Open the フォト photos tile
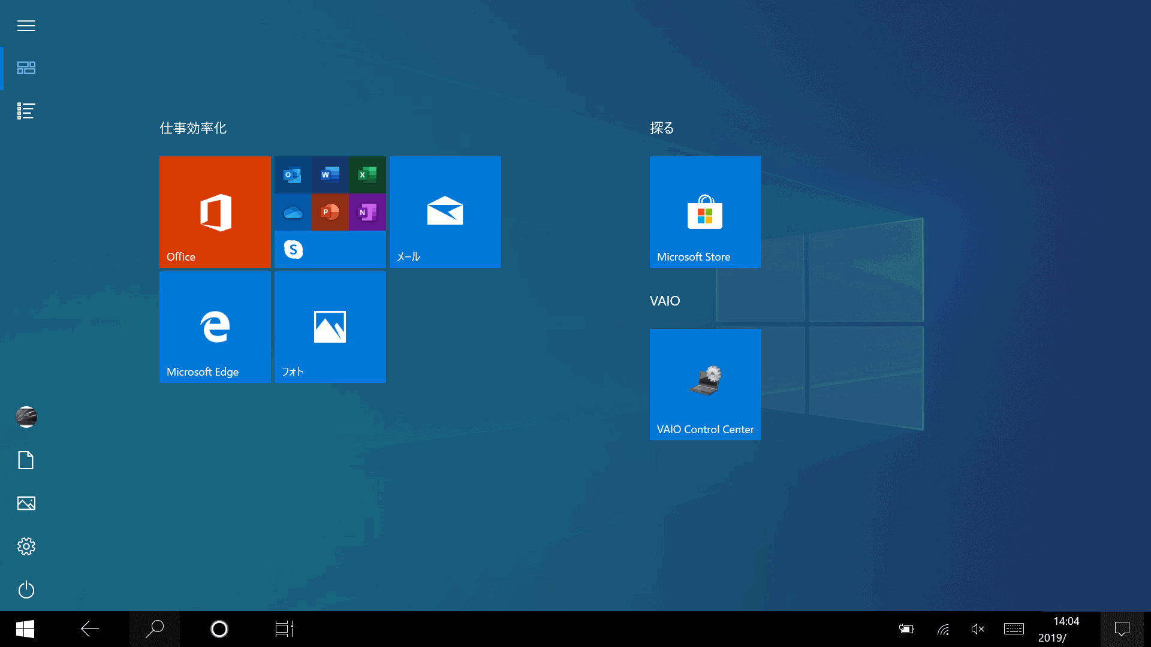 click(x=330, y=327)
